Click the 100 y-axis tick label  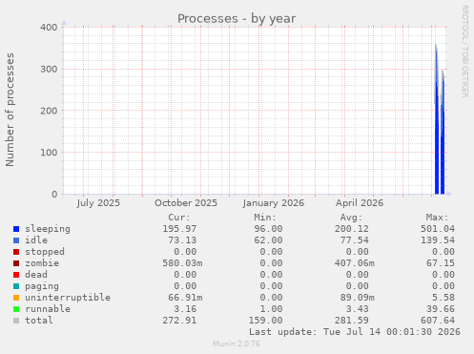[49, 153]
